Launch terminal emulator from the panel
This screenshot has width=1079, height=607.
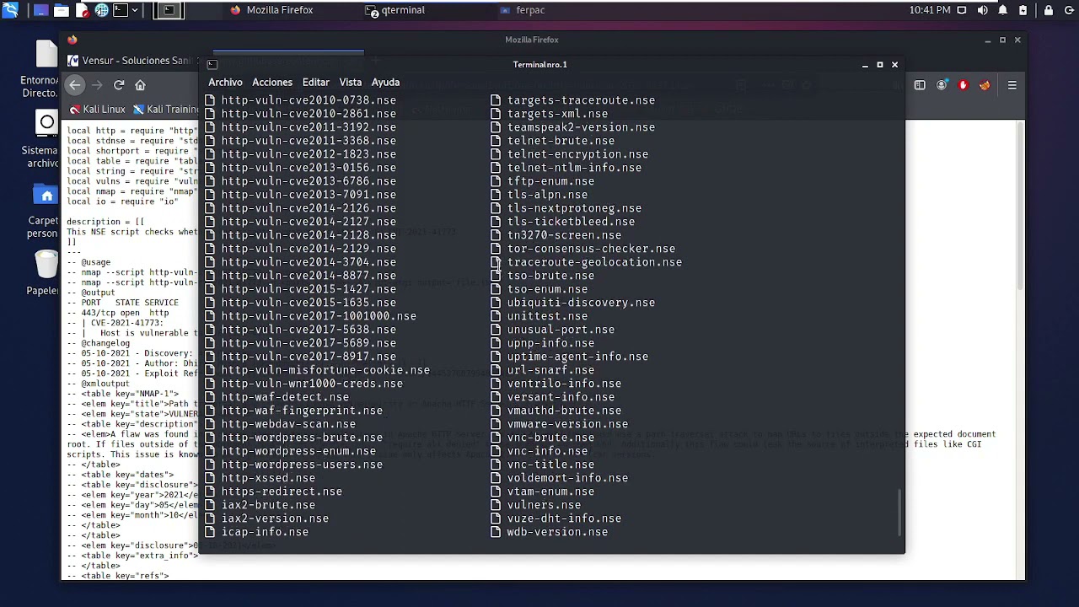pyautogui.click(x=121, y=10)
